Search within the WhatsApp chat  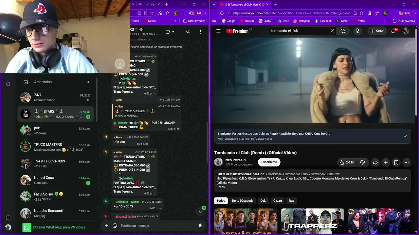coord(188,32)
